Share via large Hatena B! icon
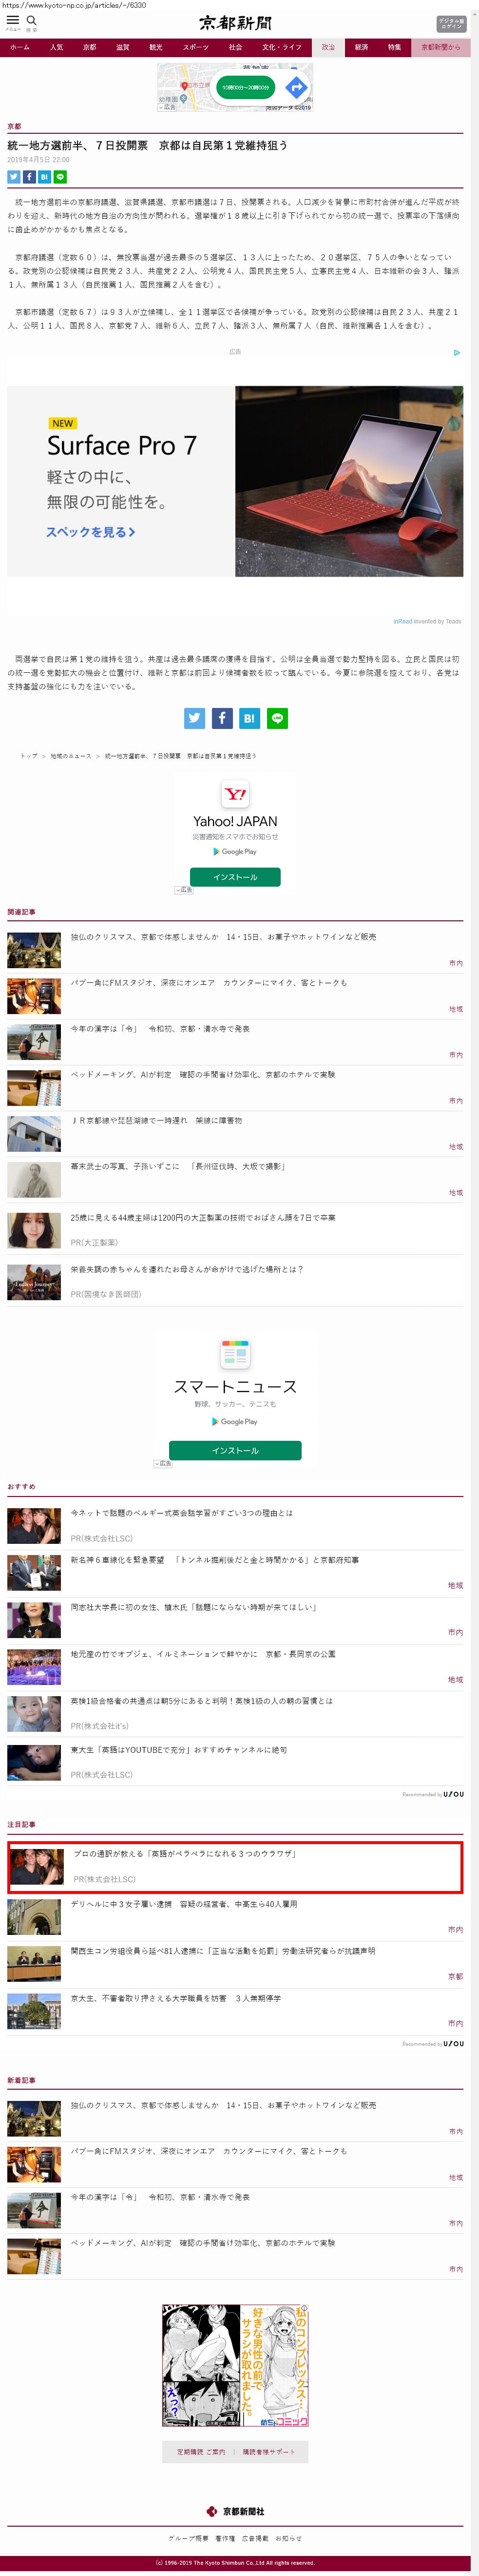479x2576 pixels. pyautogui.click(x=249, y=718)
